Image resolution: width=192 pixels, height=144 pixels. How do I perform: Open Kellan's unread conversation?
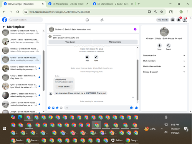tap(21, 68)
